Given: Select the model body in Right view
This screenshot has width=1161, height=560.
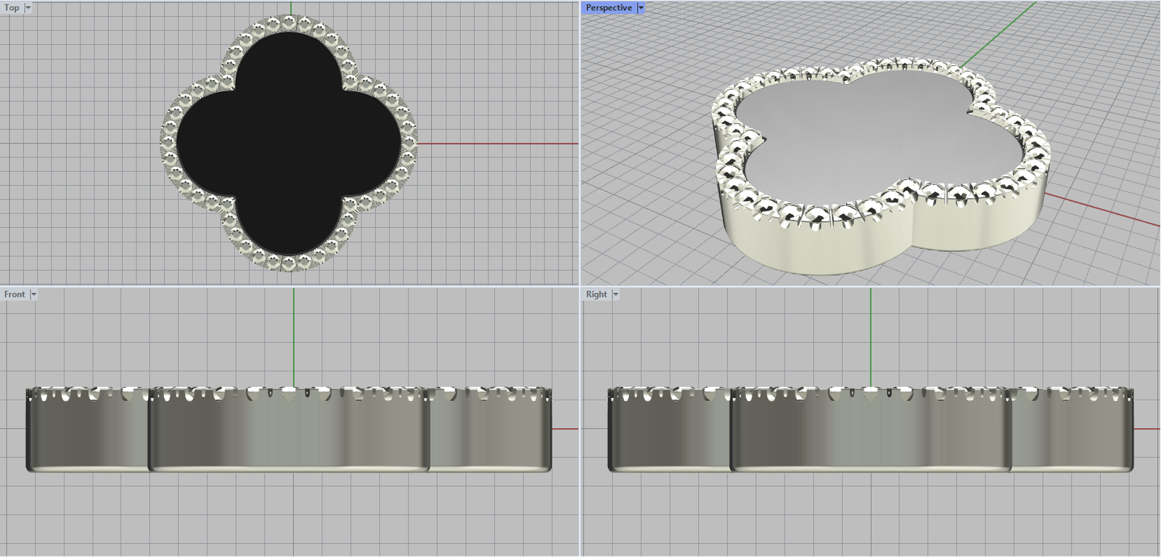Looking at the screenshot, I should tap(871, 435).
